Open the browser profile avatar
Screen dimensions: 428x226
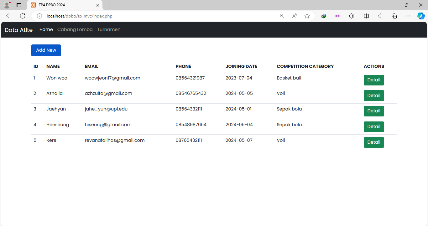click(x=7, y=5)
